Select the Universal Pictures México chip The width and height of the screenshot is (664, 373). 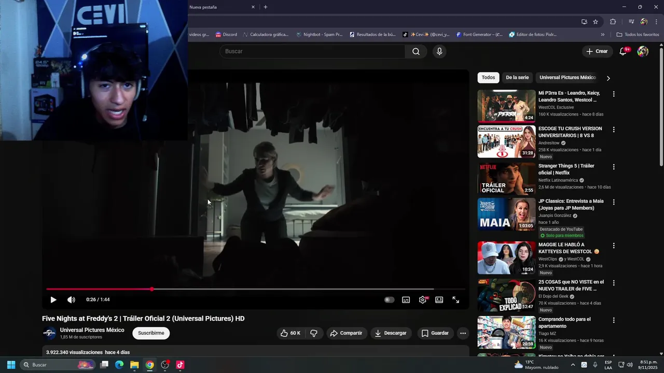[568, 78]
